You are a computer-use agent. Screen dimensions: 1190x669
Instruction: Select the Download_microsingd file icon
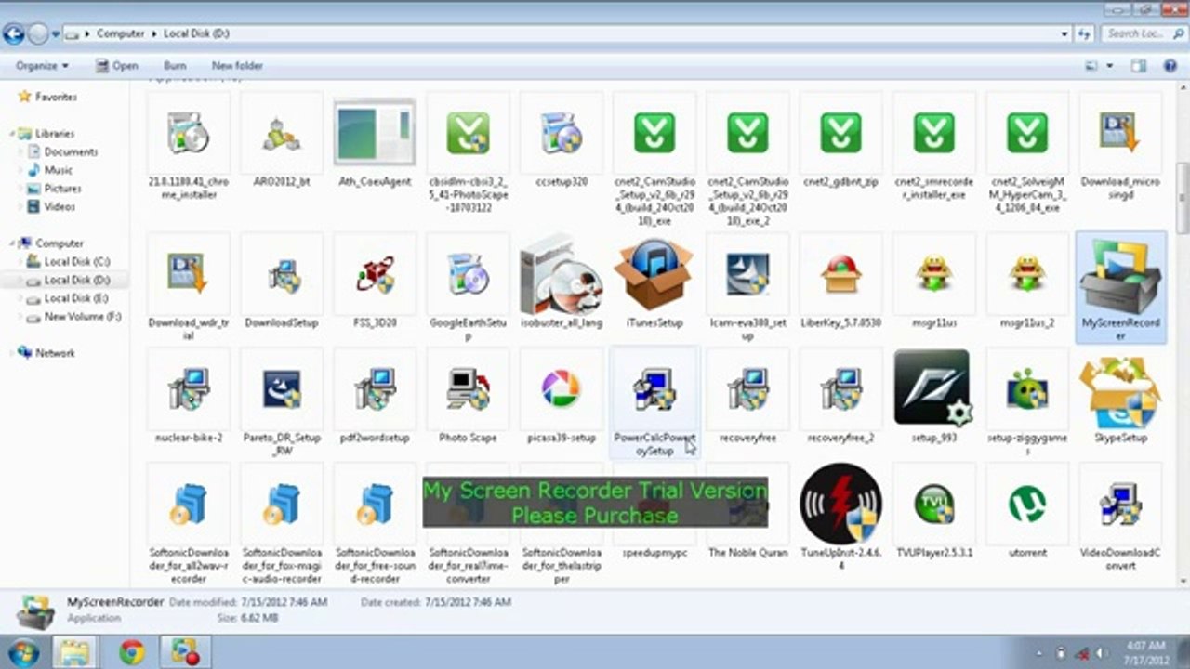pos(1120,133)
